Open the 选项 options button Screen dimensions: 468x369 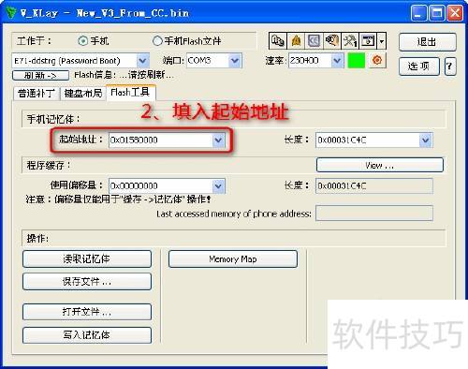(x=419, y=66)
